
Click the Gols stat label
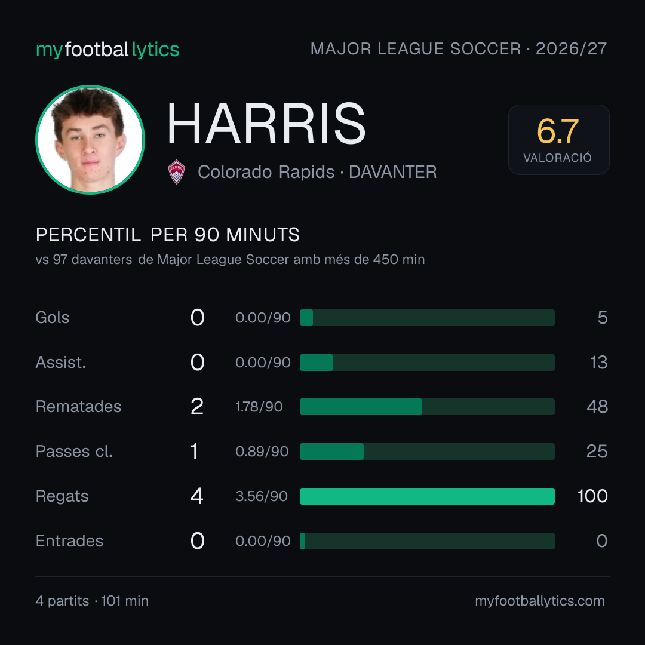(x=52, y=318)
